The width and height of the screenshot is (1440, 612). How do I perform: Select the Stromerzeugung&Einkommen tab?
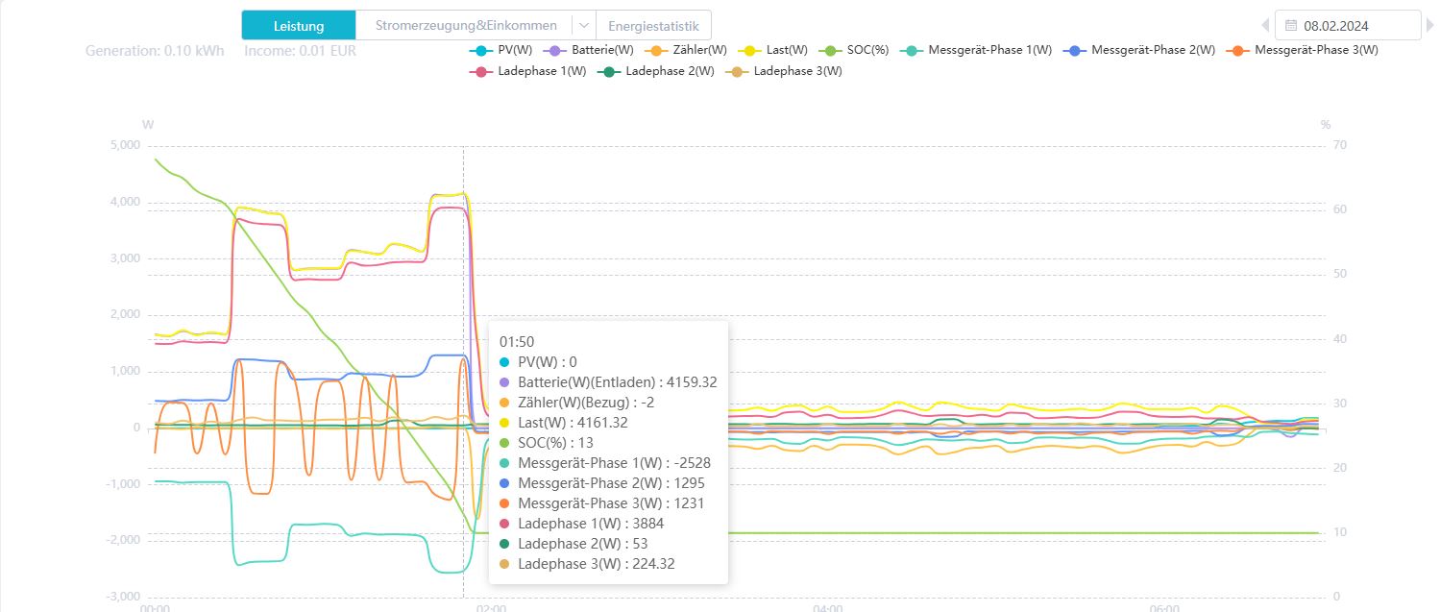[465, 26]
